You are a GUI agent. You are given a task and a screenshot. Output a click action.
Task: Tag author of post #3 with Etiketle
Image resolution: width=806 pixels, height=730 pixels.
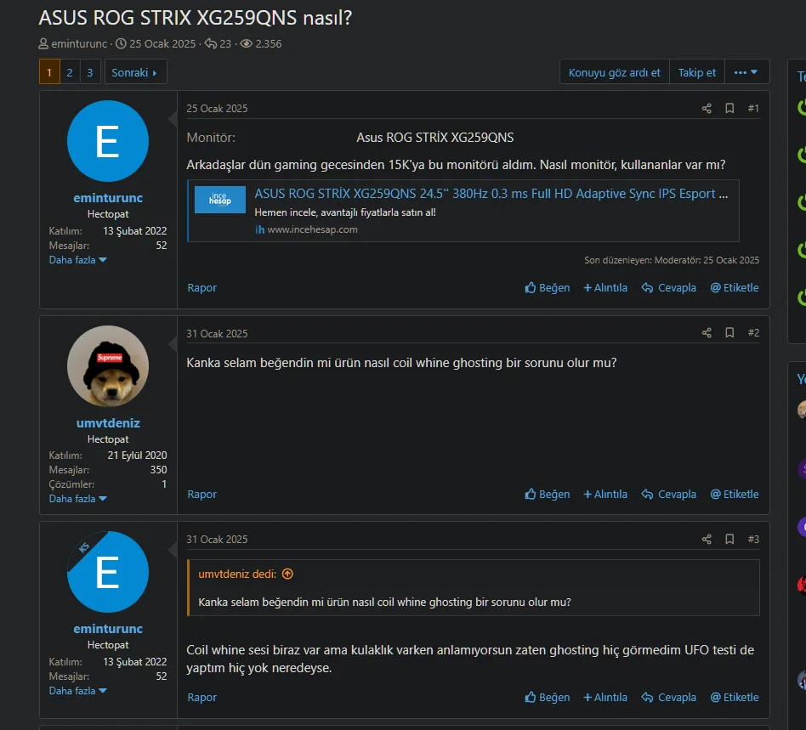(x=735, y=697)
